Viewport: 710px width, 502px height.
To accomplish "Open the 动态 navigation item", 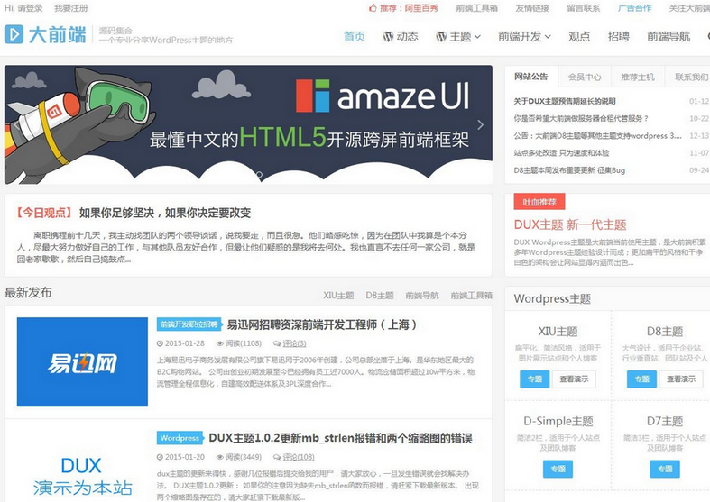I will (x=401, y=37).
